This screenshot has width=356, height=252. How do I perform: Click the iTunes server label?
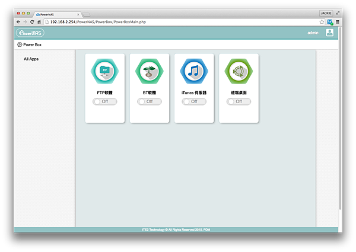click(x=194, y=92)
